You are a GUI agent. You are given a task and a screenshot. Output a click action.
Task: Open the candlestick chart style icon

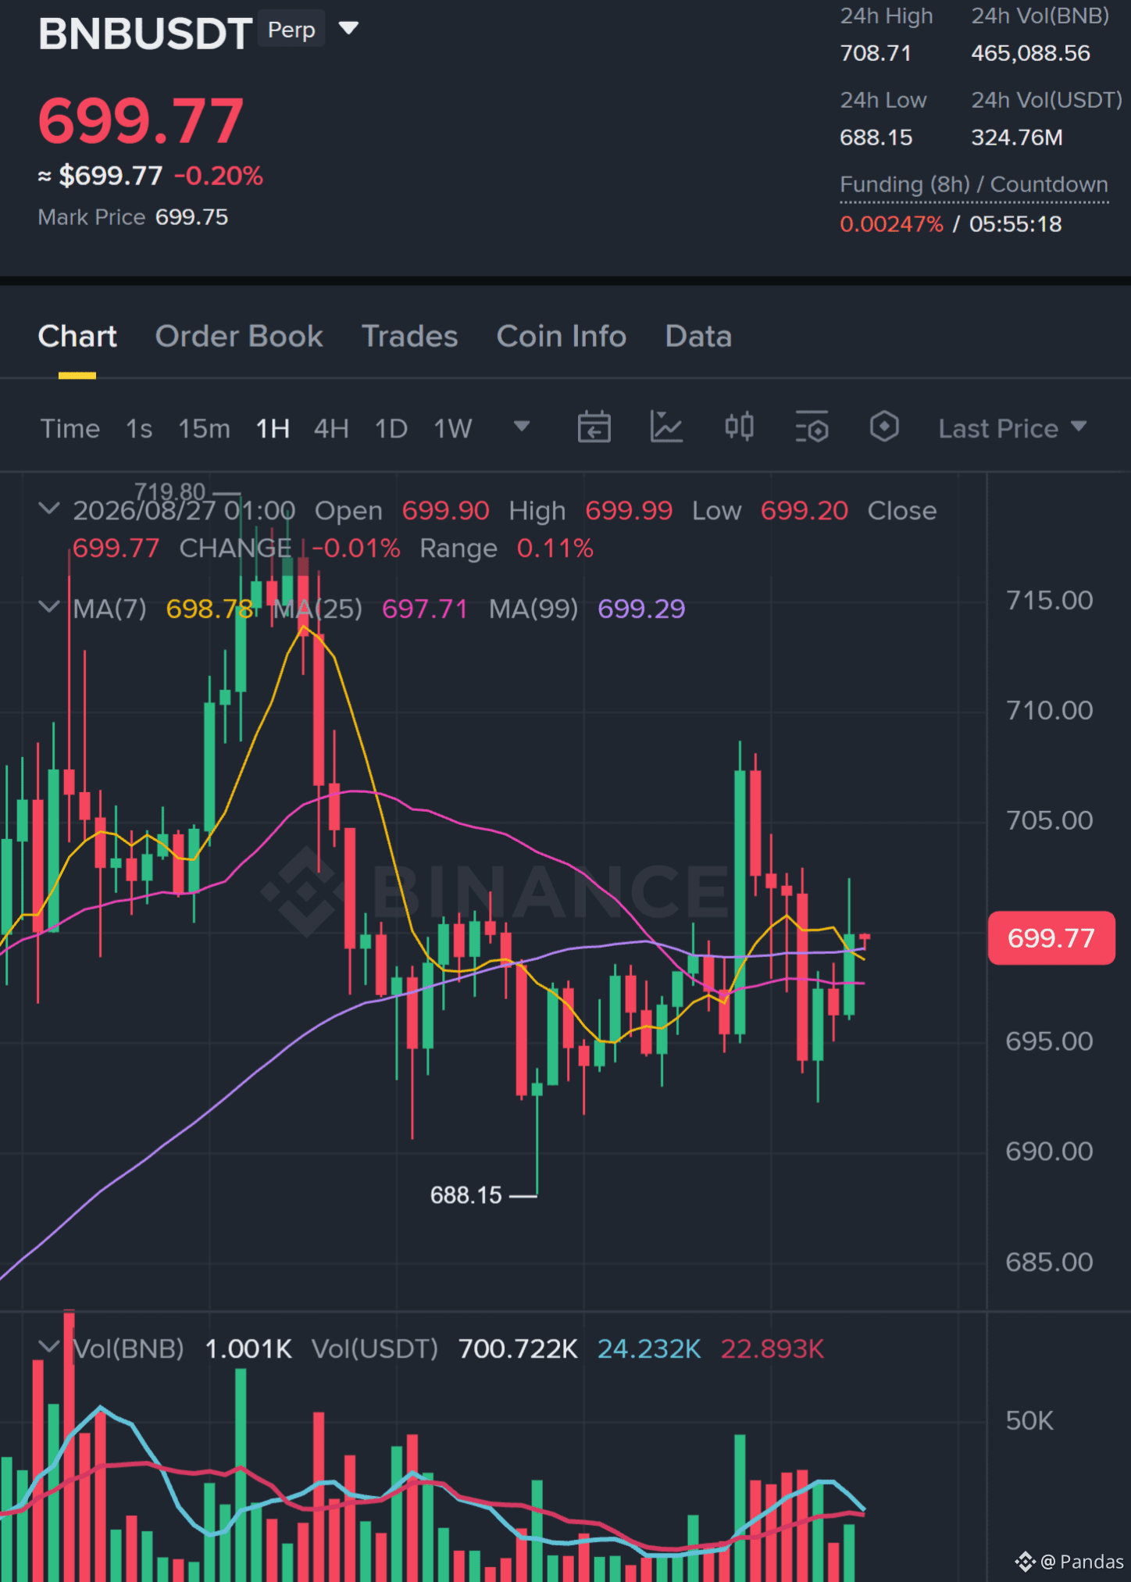739,427
